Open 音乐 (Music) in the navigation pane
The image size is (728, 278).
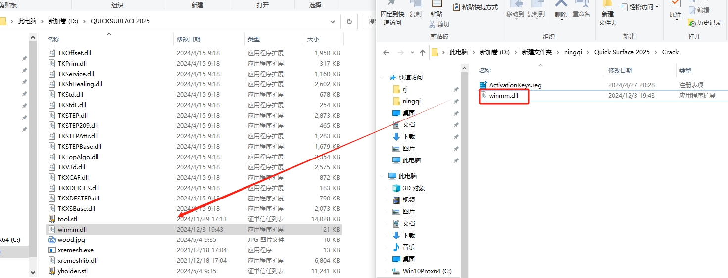click(x=403, y=247)
